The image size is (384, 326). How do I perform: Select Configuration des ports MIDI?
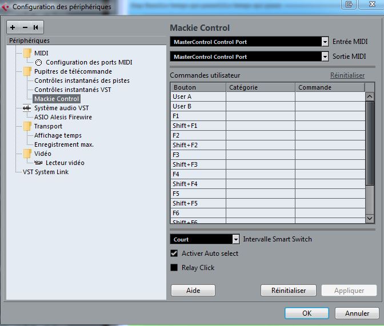point(89,62)
